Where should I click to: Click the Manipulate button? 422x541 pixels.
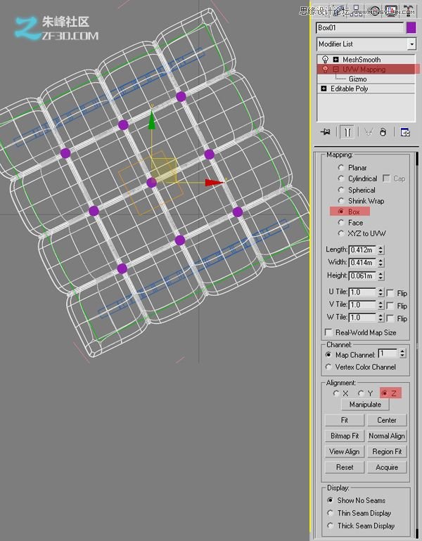[x=365, y=405]
